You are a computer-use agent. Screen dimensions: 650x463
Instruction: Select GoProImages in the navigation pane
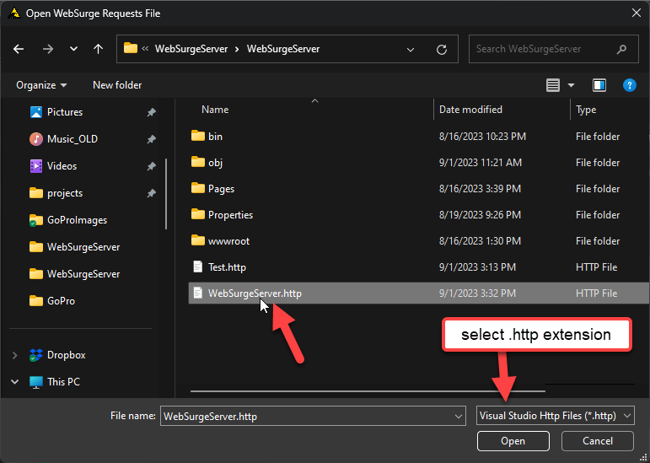(x=77, y=220)
